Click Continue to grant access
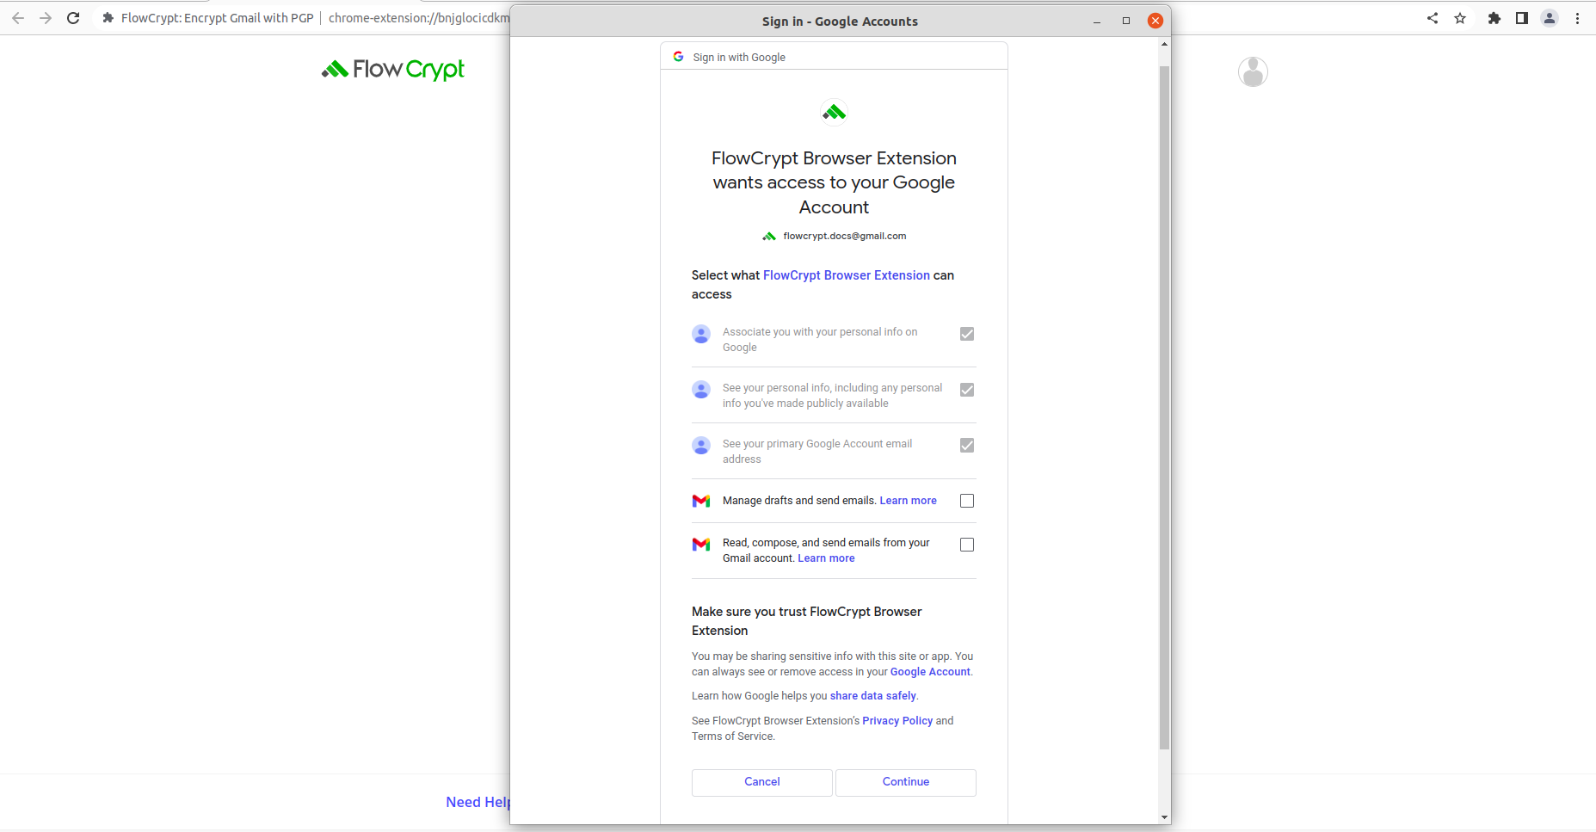Viewport: 1596px width, 832px height. pyautogui.click(x=906, y=782)
